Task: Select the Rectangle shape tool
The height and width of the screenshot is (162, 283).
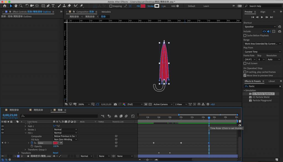Action: tap(43, 6)
